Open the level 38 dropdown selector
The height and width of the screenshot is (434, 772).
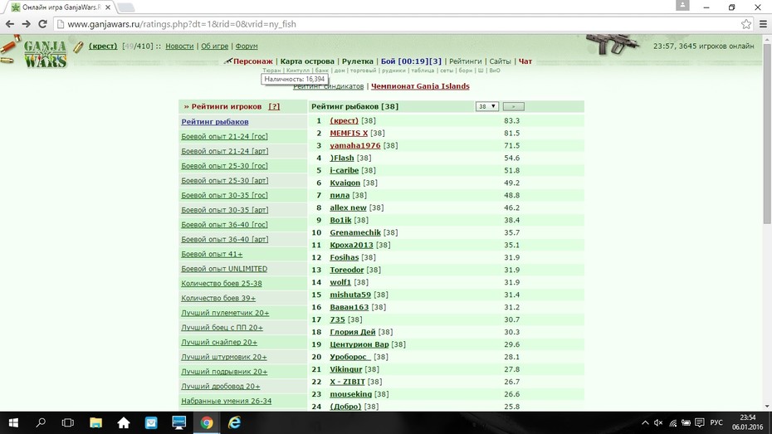tap(487, 106)
